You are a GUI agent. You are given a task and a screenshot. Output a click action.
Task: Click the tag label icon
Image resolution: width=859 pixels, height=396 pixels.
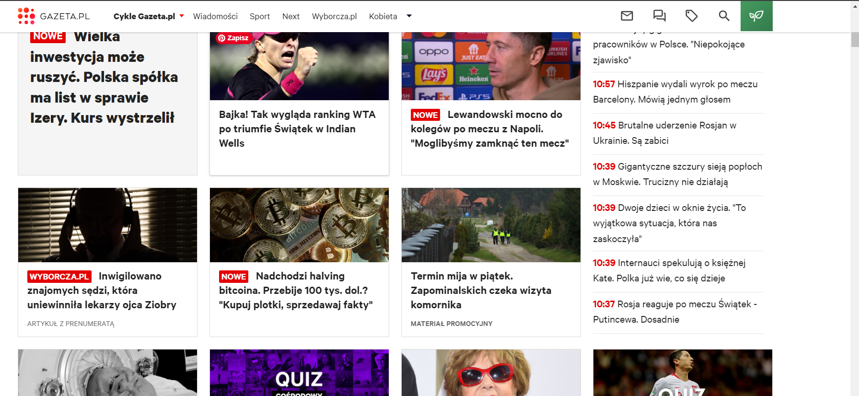click(691, 16)
